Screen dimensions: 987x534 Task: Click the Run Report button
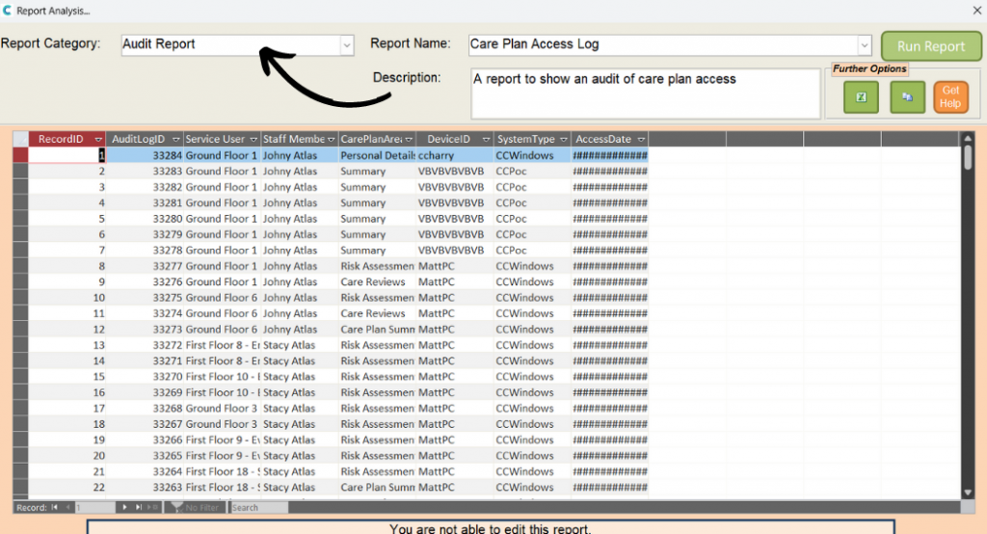pyautogui.click(x=930, y=46)
